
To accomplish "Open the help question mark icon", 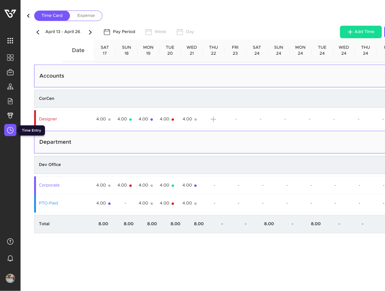I will coord(10,241).
